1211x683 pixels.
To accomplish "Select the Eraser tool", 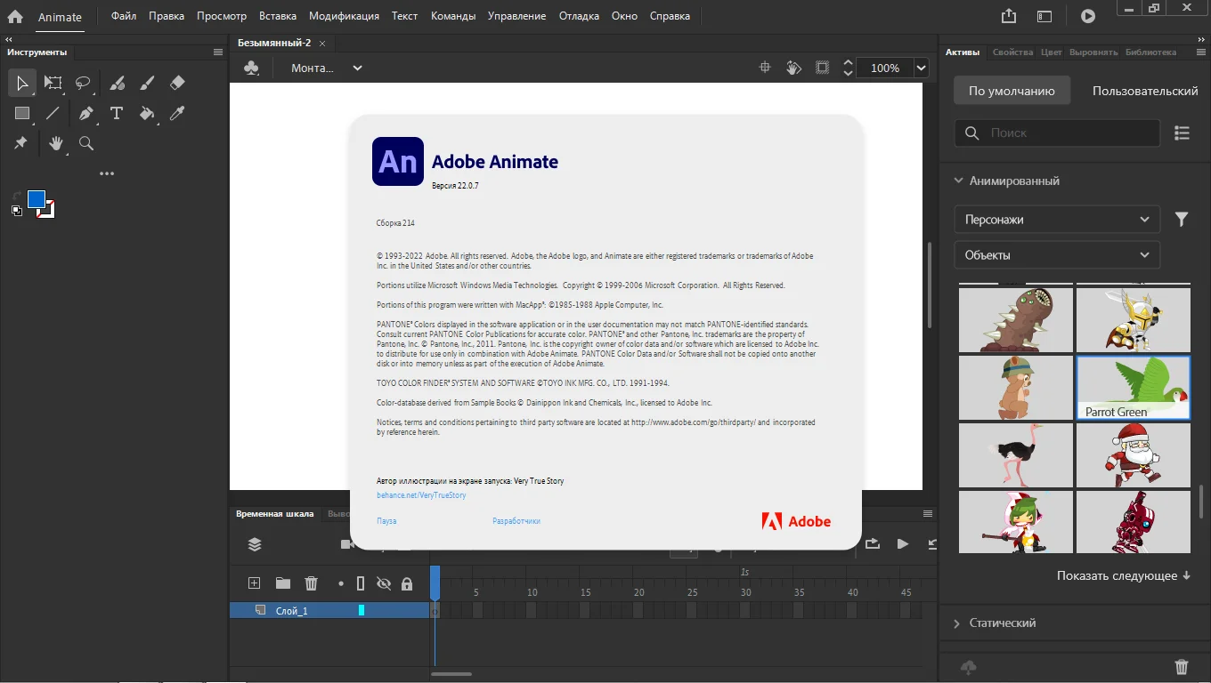I will 177,83.
